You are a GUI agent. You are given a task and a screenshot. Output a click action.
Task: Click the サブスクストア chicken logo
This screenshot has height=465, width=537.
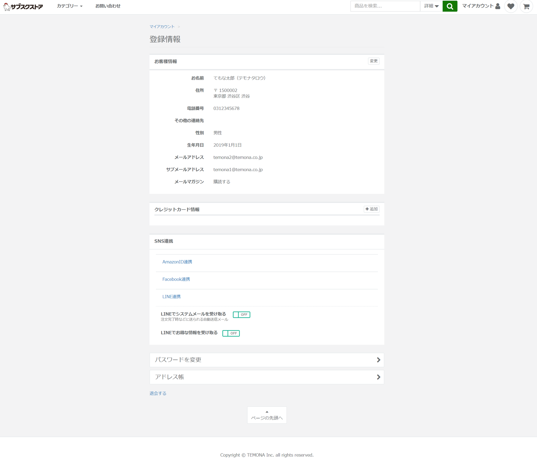pos(23,6)
